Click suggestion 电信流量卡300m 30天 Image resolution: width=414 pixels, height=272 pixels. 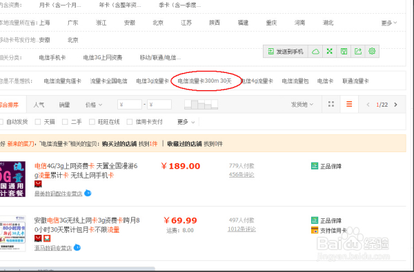click(x=205, y=81)
